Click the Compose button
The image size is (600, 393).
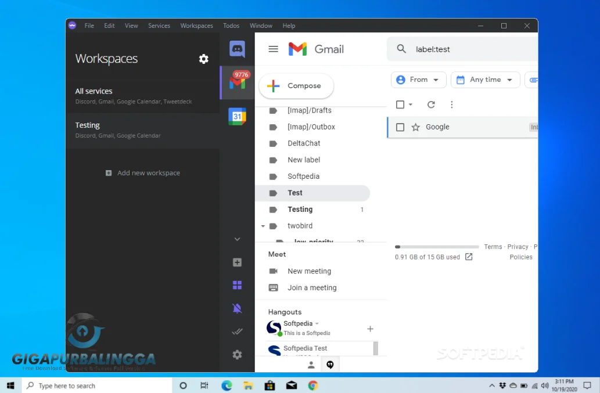[296, 86]
